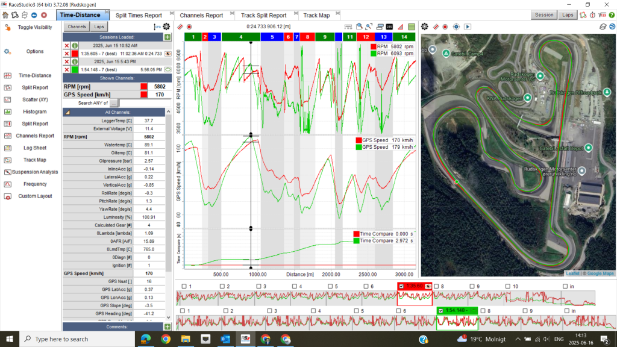Uncheck the green 1:54.148 lap checkbox

tap(440, 311)
